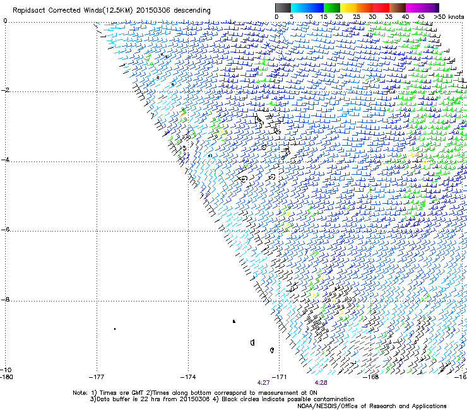Click the legend tick label '45'

[421, 16]
